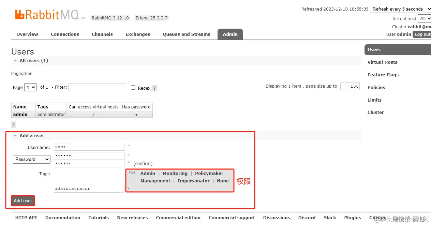Set the None tag shortcut
The height and width of the screenshot is (225, 431).
[223, 181]
